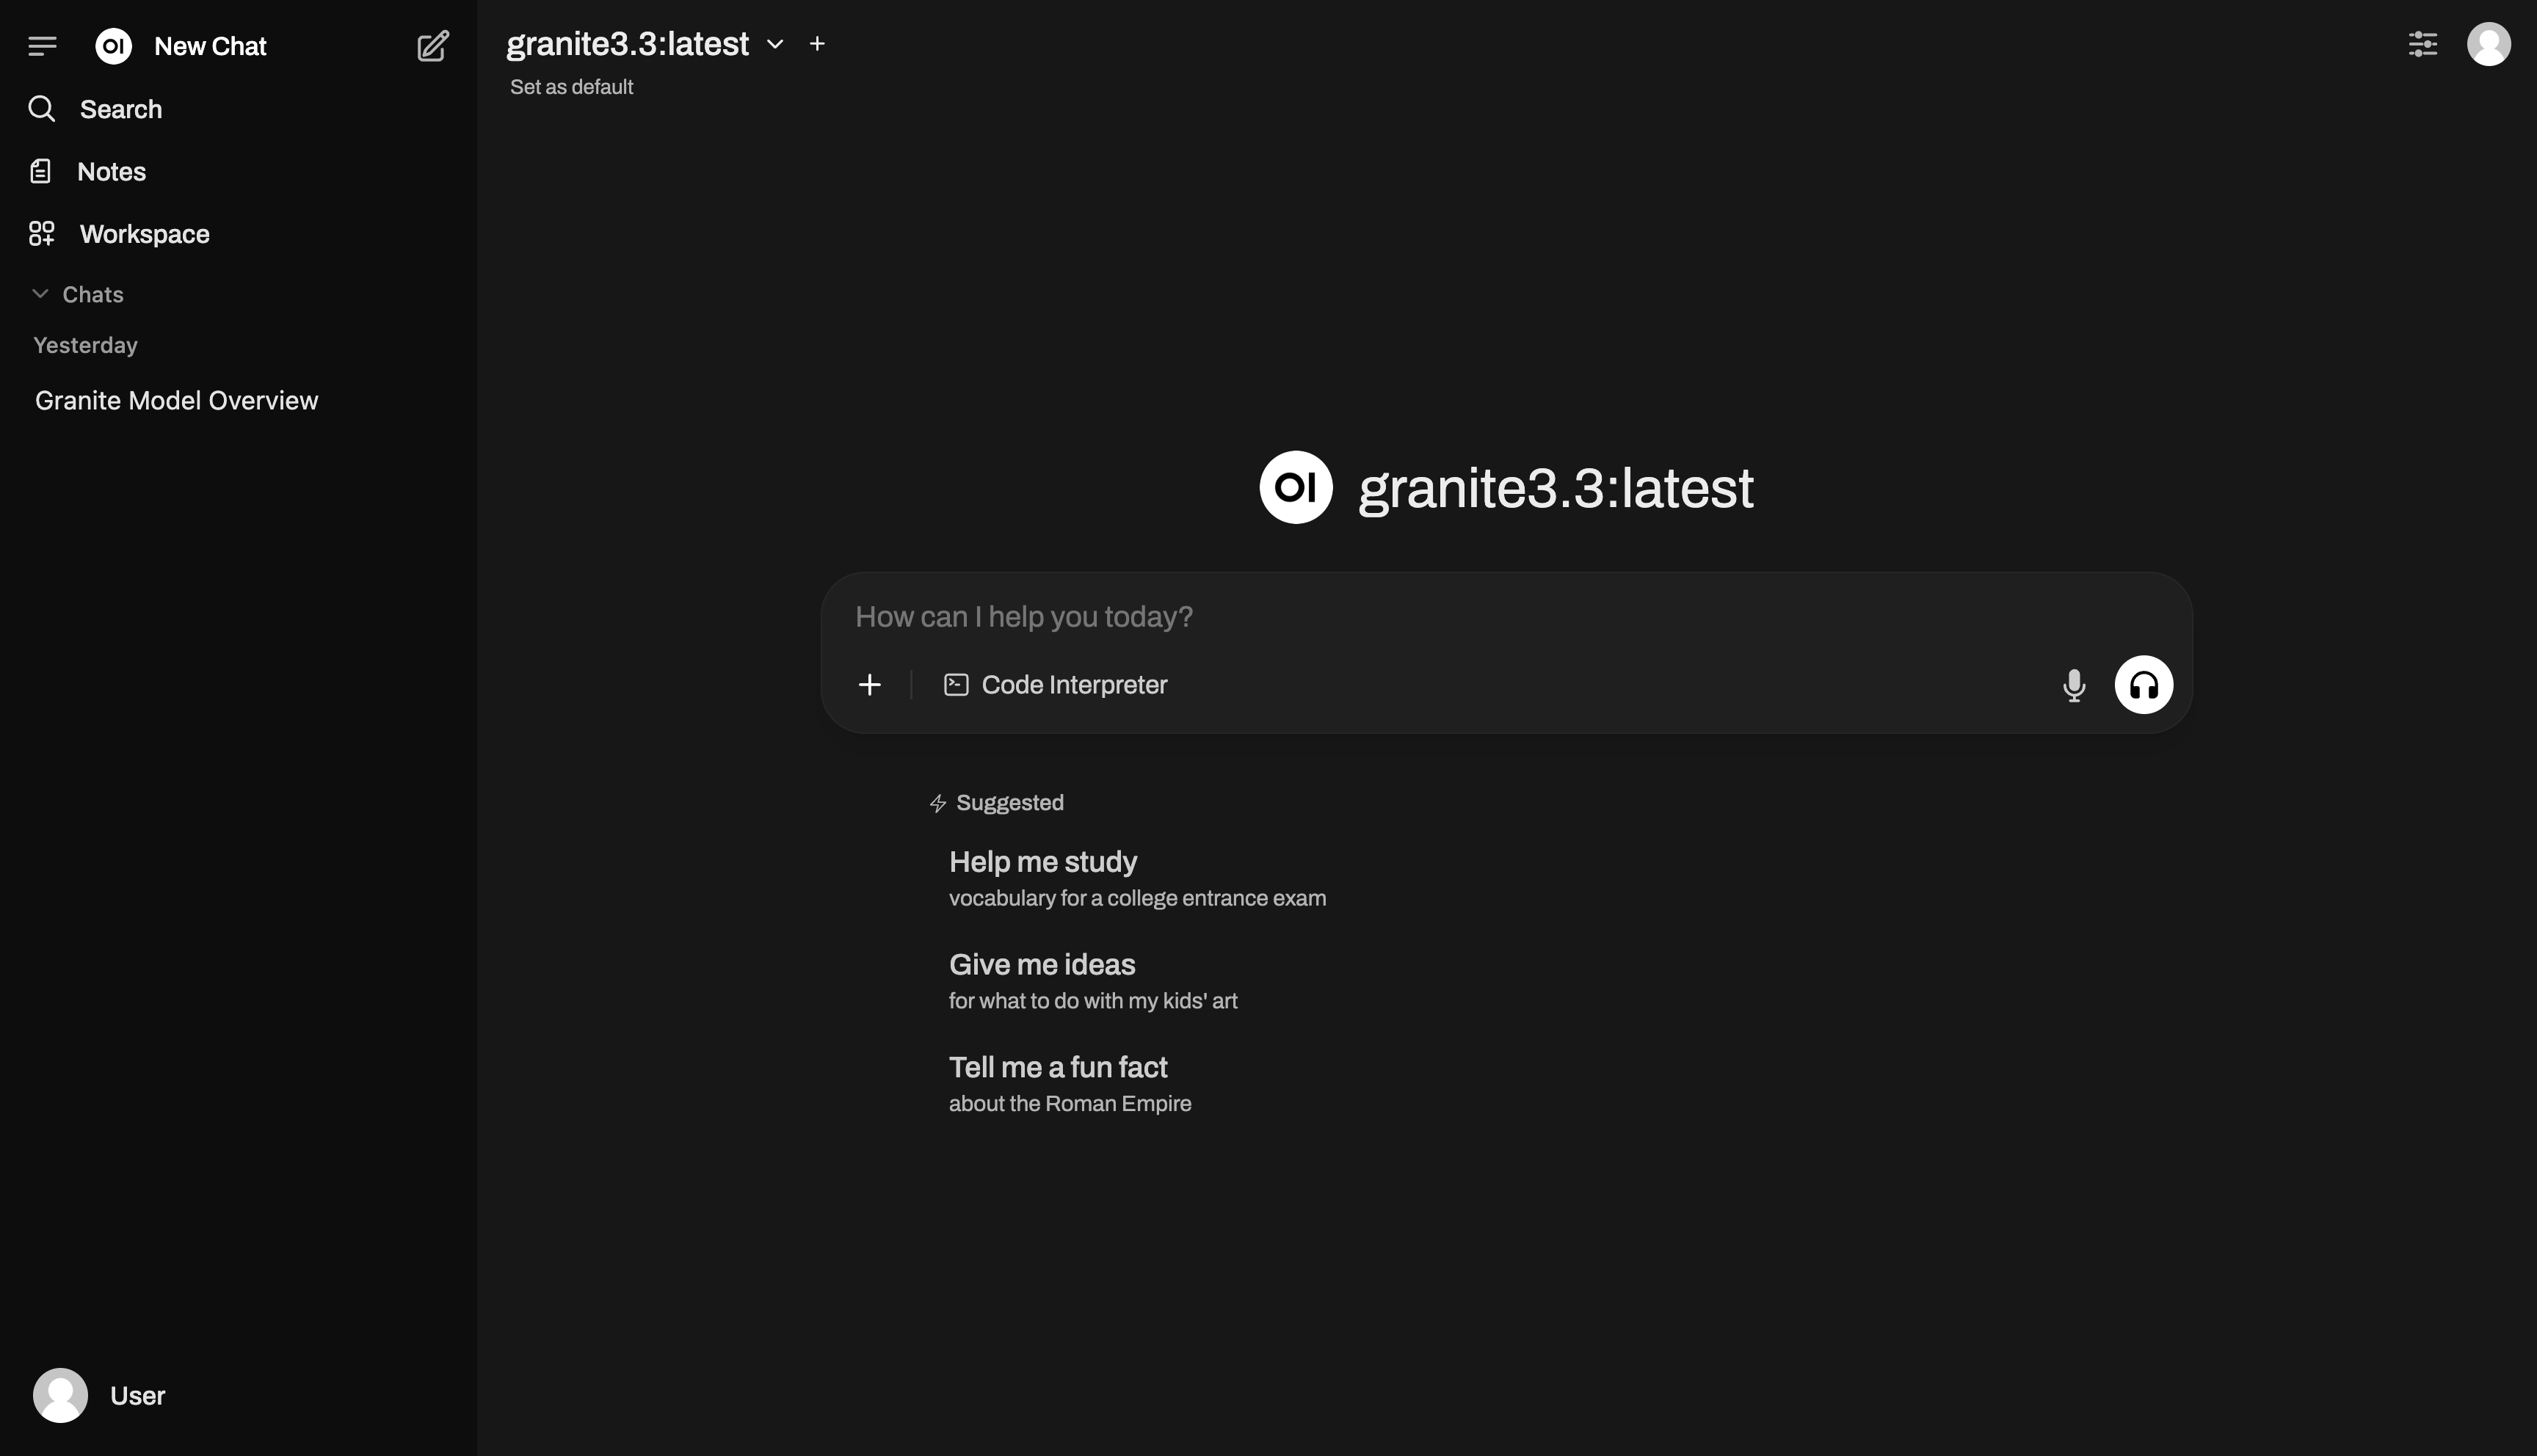This screenshot has height=1456, width=2537.
Task: Click Set as default link
Action: point(571,87)
